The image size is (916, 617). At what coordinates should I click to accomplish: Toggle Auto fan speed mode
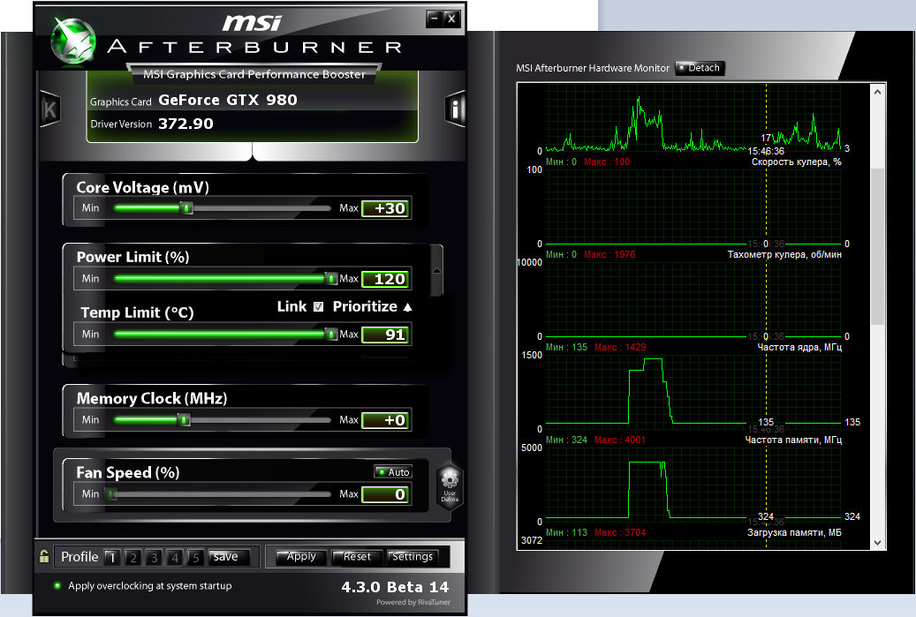click(x=393, y=471)
